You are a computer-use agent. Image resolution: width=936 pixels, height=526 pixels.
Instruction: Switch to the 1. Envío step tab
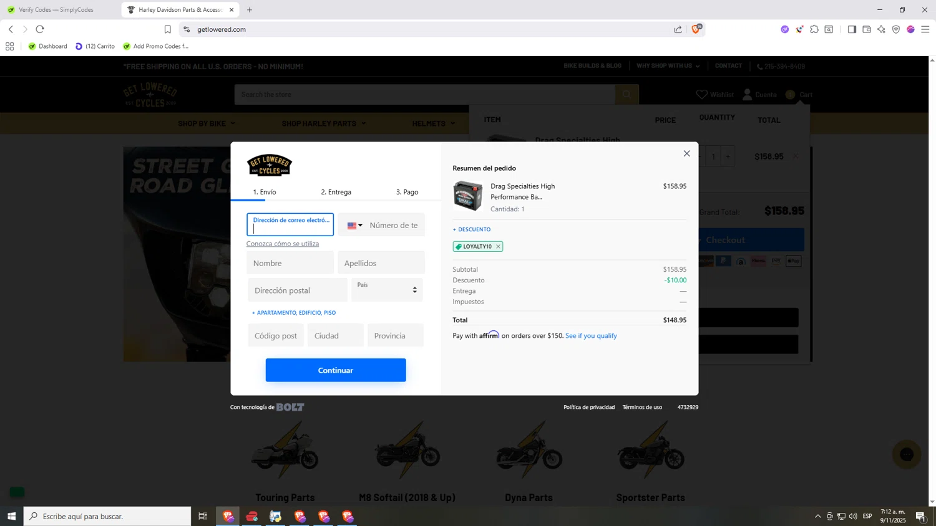pyautogui.click(x=265, y=192)
